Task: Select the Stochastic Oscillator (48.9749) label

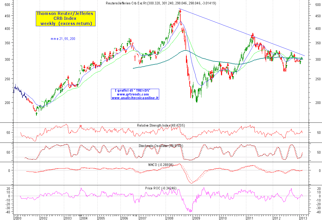Action: 161,146
